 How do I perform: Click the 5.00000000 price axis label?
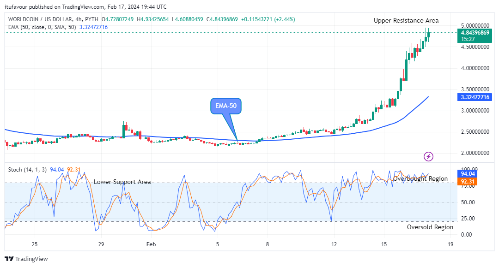coord(475,26)
